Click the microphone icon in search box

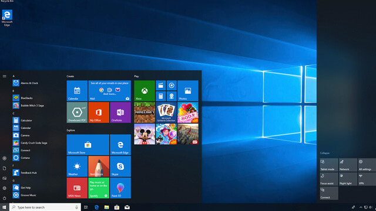pyautogui.click(x=76, y=207)
